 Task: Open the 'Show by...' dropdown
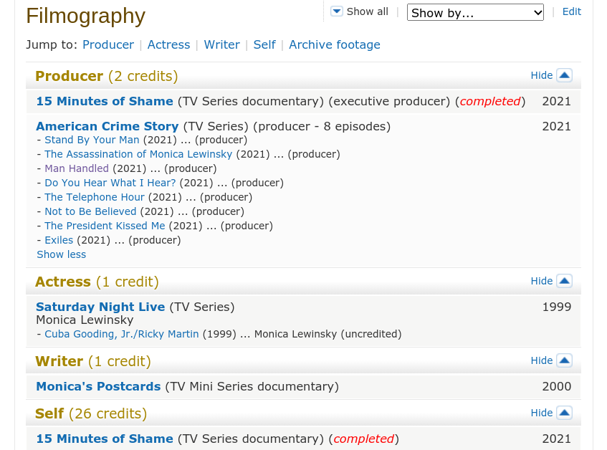(475, 12)
